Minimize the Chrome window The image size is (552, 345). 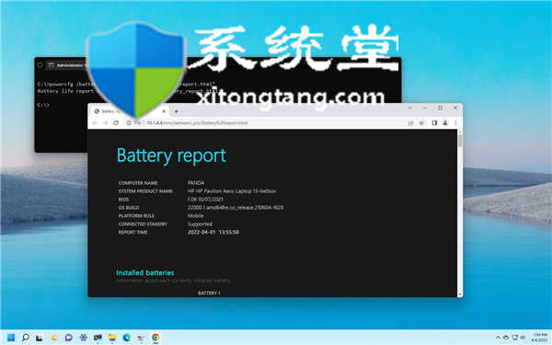(425, 108)
